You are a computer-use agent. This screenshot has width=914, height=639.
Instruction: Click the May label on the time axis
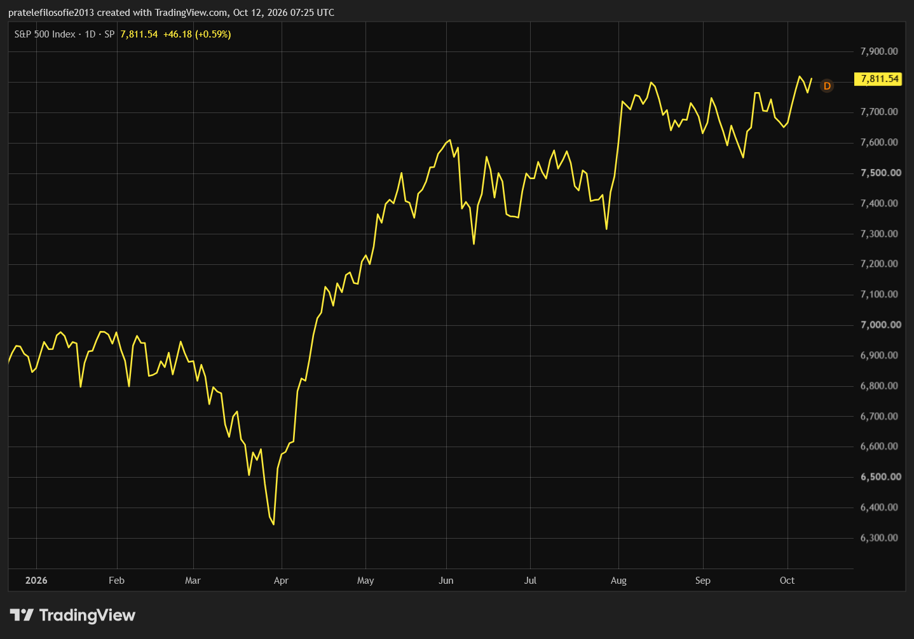[x=365, y=581]
